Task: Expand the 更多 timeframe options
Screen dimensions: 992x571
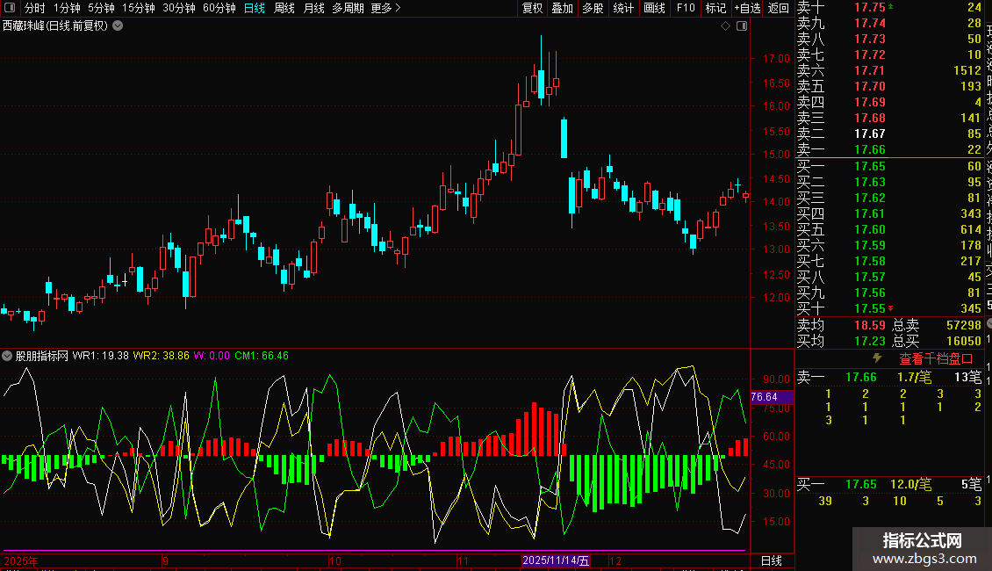Action: (385, 8)
